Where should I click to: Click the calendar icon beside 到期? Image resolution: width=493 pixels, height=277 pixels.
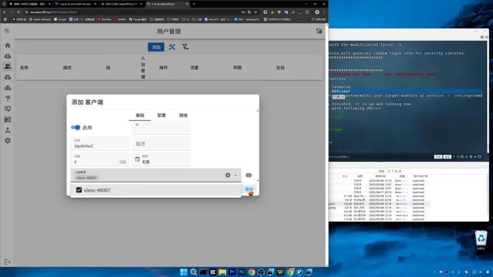coord(137,159)
